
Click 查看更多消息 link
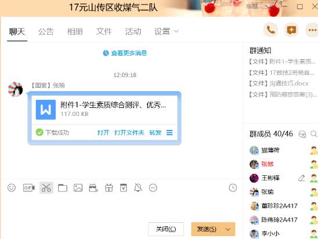click(129, 53)
